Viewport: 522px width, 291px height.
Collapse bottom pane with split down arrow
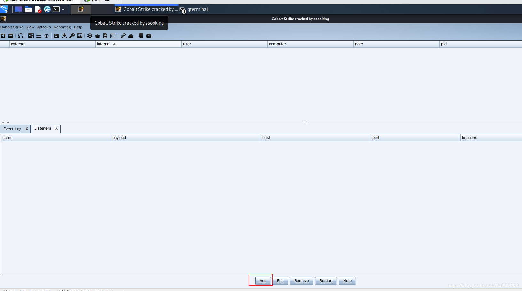8,122
